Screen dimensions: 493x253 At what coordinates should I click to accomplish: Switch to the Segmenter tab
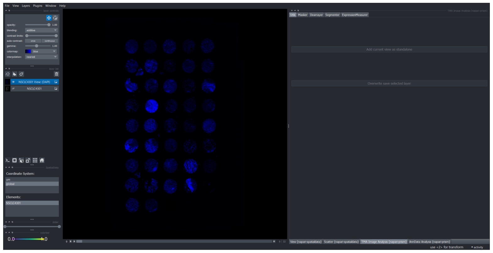click(332, 15)
